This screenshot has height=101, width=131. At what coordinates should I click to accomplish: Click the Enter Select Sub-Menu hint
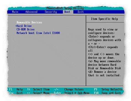coord(72,93)
